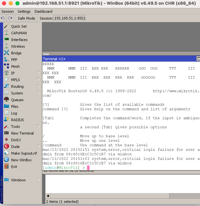This screenshot has height=206, width=200.
Task: Toggle the Safe Mode button
Action: coord(27,18)
